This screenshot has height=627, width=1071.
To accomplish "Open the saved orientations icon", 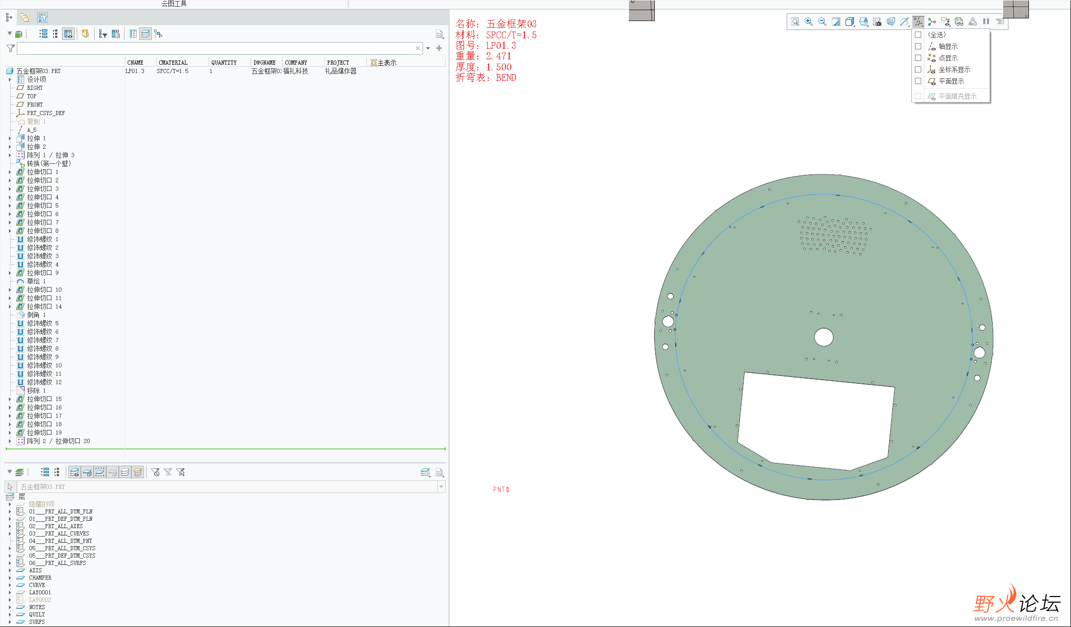I will click(863, 22).
